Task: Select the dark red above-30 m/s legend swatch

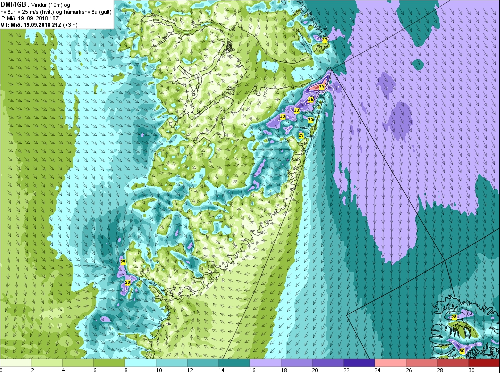Action: click(484, 363)
